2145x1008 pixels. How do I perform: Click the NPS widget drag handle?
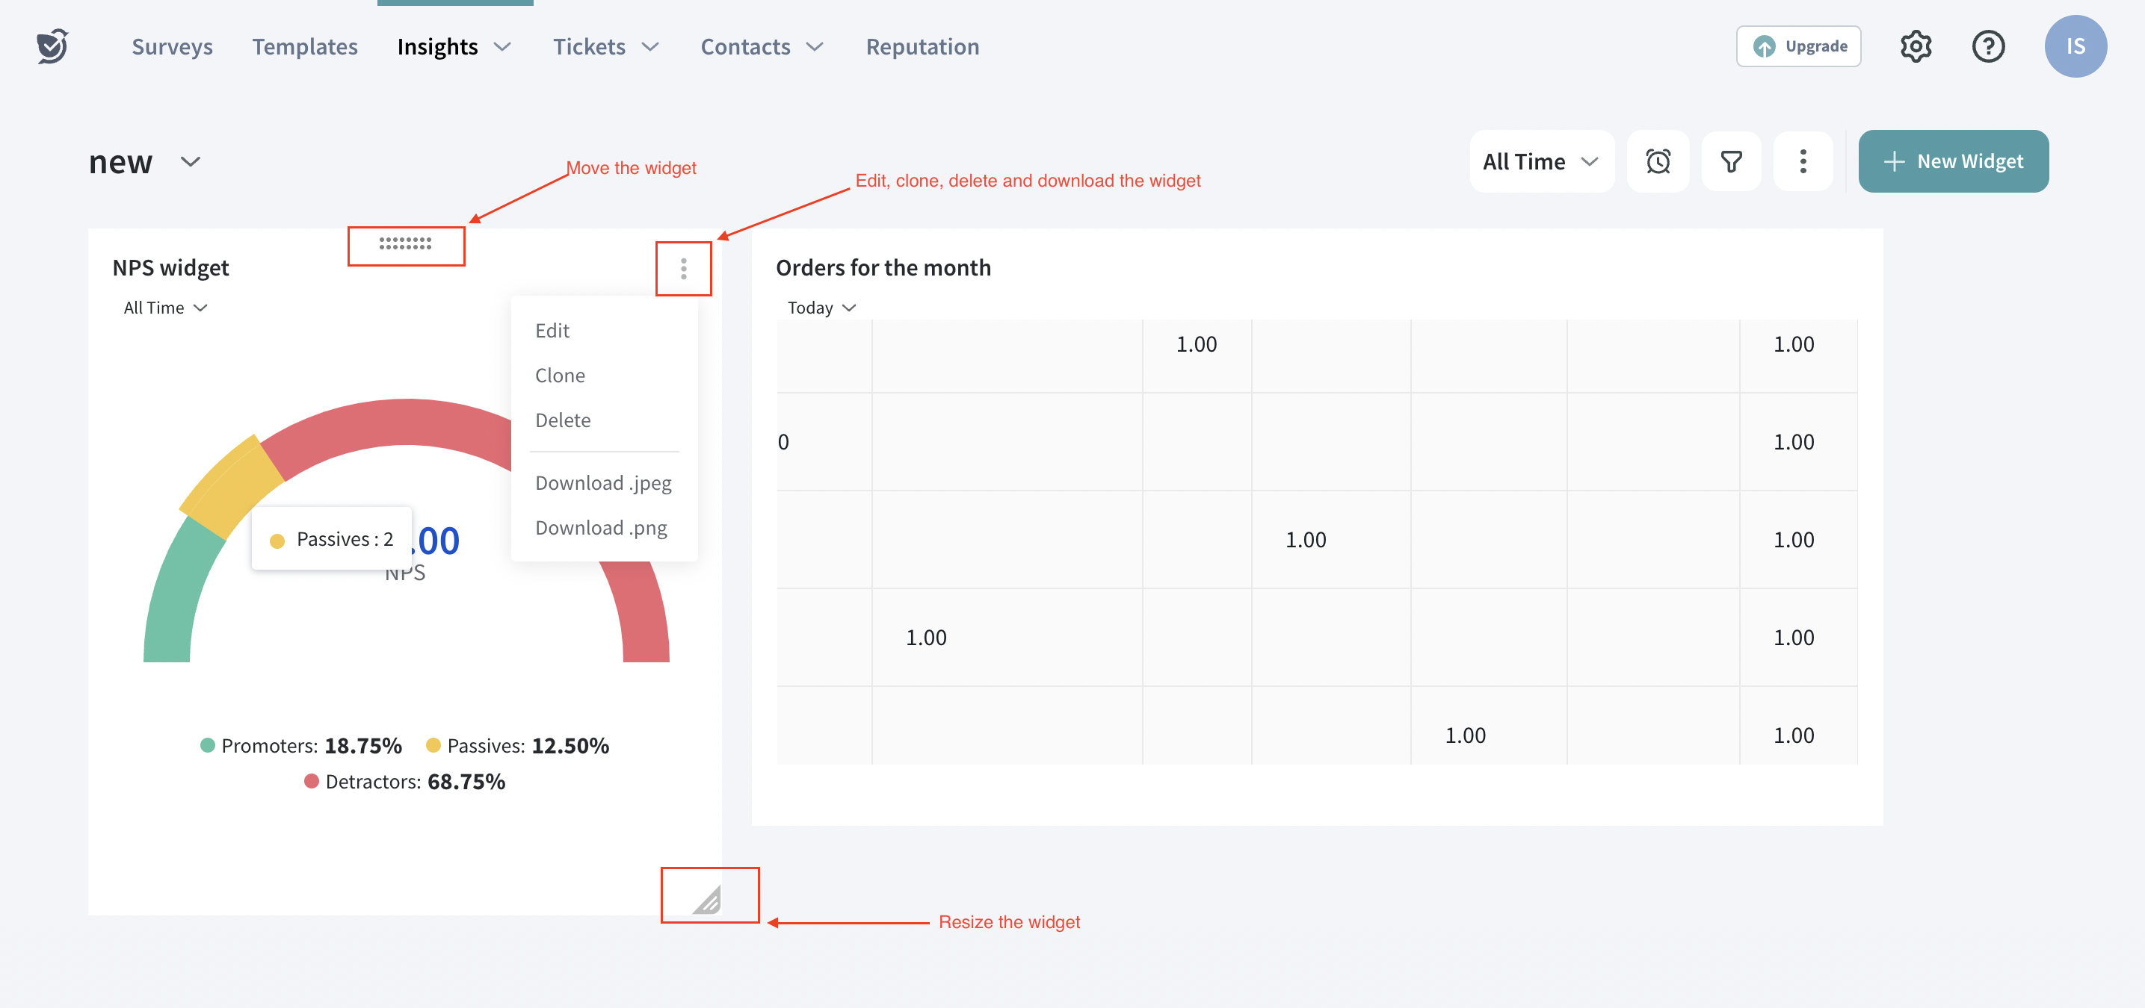pyautogui.click(x=406, y=243)
